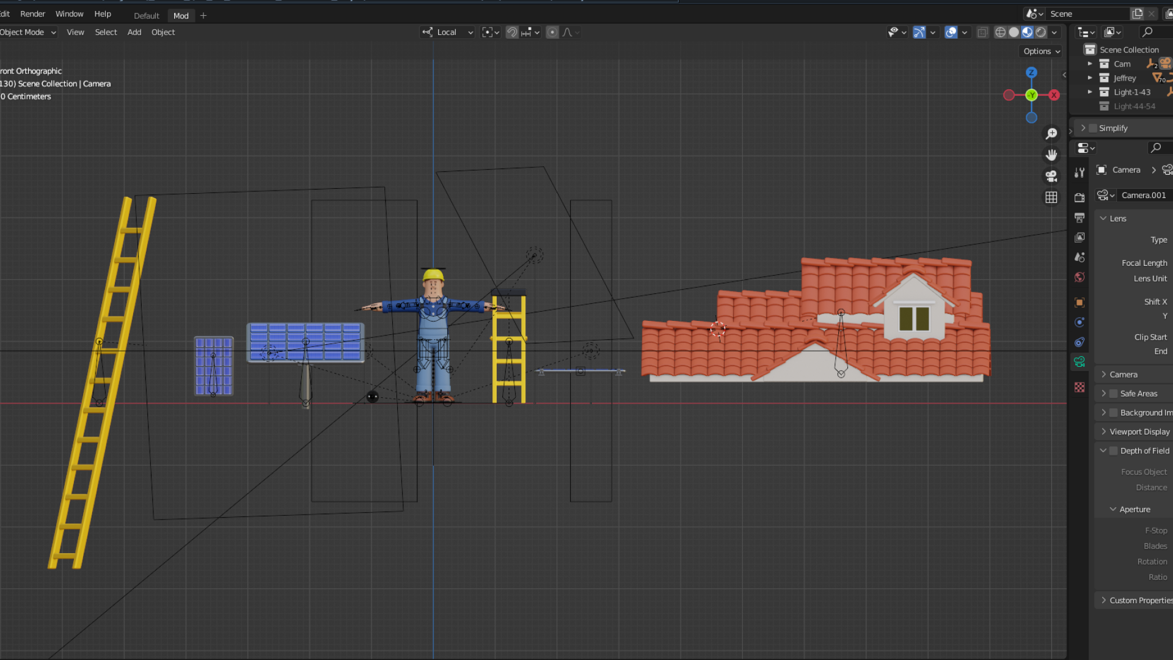Click the red X axis gizmo
This screenshot has width=1173, height=660.
1054,95
